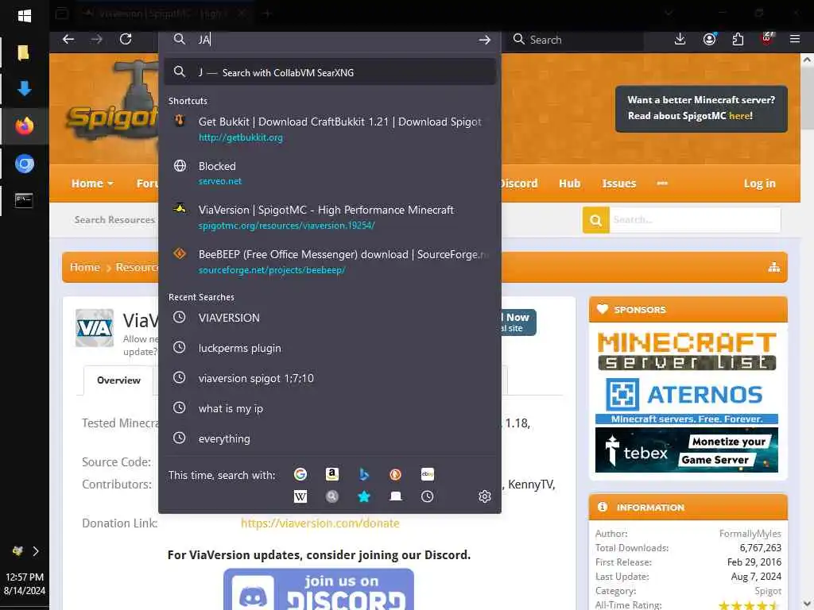Search in Bookmarks using star icon

364,496
